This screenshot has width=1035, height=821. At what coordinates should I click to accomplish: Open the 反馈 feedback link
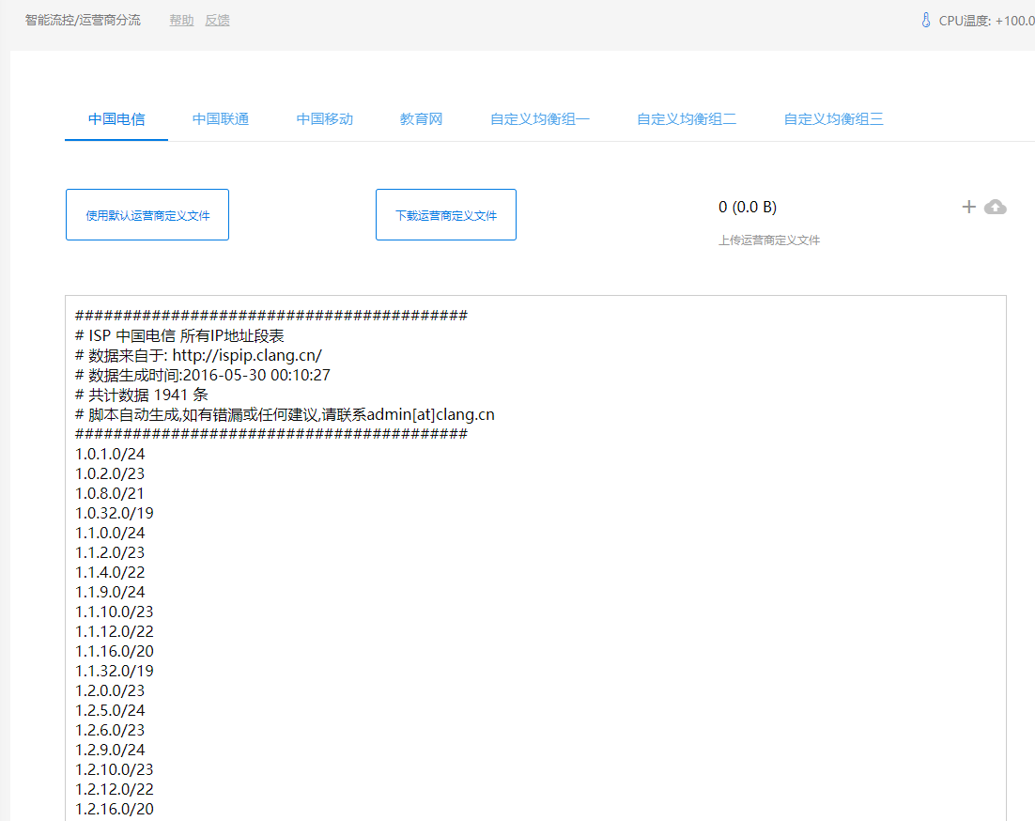(217, 20)
